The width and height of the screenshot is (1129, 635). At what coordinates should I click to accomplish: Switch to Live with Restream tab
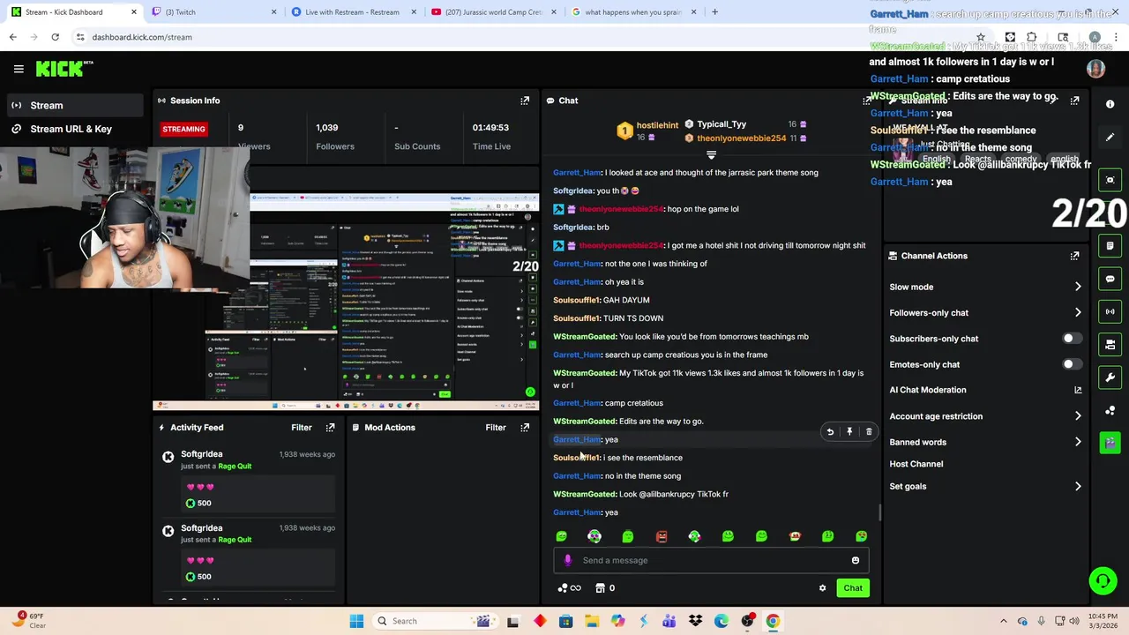(355, 12)
